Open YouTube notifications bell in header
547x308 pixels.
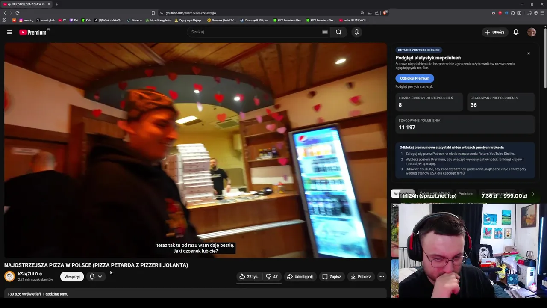tap(516, 32)
